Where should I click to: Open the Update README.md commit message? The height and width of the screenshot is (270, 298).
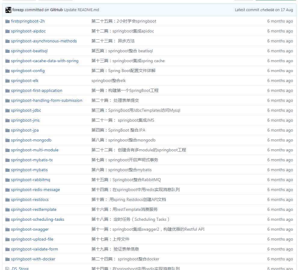[x=81, y=10]
